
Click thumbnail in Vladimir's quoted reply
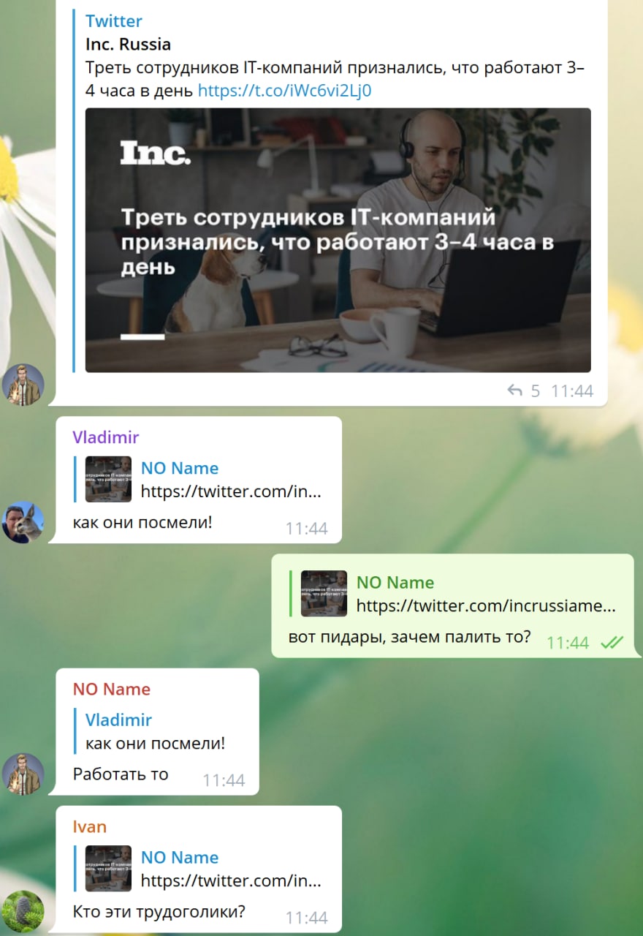coord(108,480)
